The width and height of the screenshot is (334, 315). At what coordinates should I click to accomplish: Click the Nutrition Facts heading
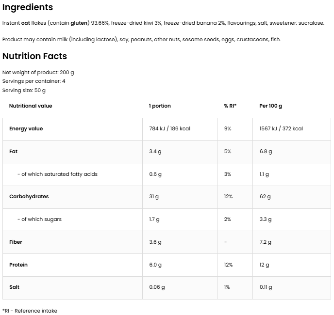click(x=34, y=56)
